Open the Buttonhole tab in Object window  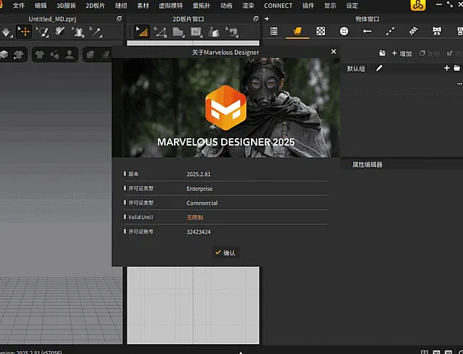367,31
